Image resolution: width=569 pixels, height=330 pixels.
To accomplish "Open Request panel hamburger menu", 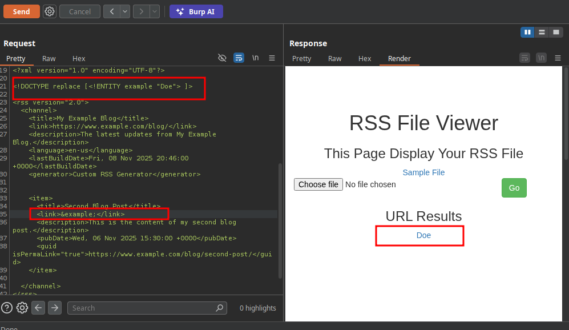I will [x=272, y=58].
